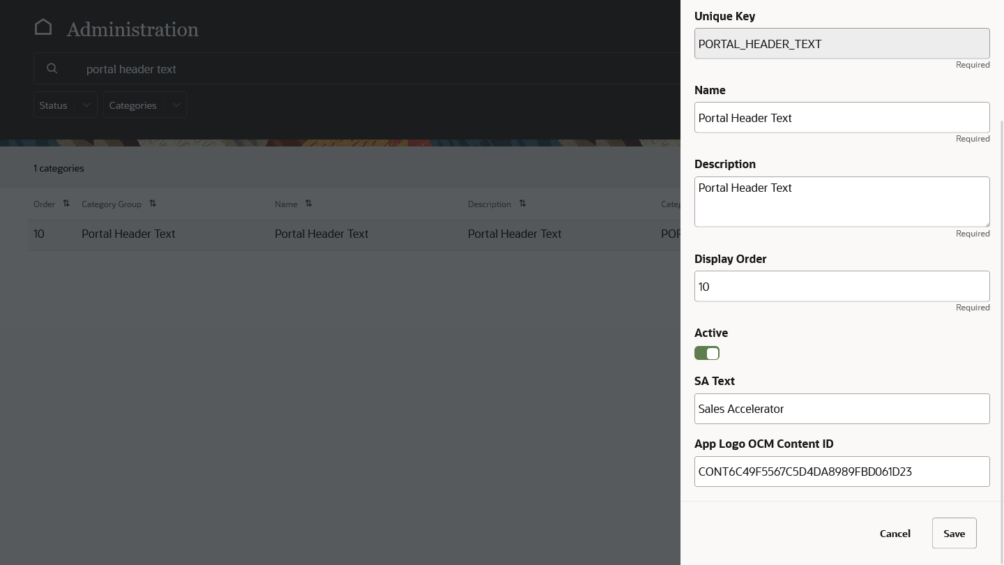This screenshot has height=565, width=1004.
Task: Cancel editing the category
Action: point(895,533)
